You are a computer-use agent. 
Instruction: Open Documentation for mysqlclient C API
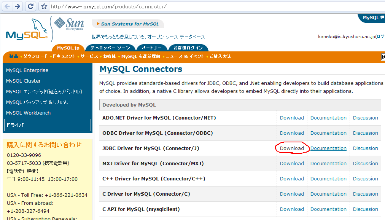(x=329, y=209)
